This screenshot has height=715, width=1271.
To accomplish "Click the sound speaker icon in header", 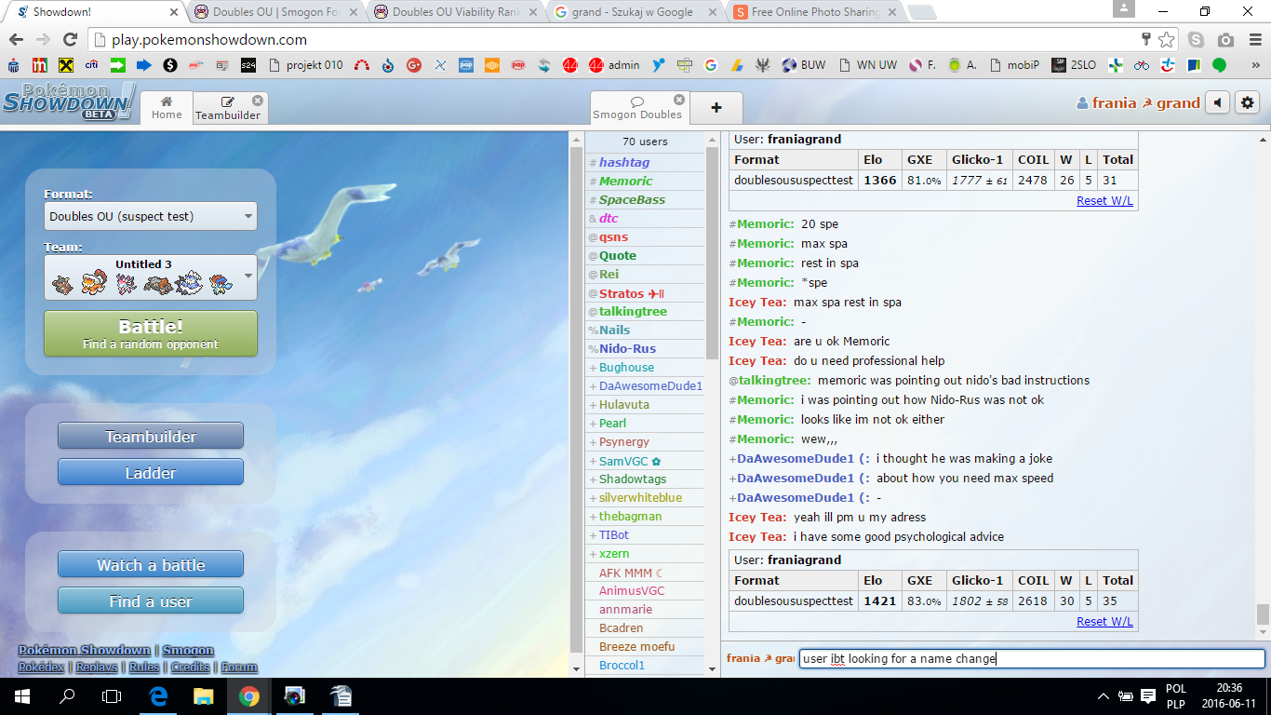I will coord(1217,103).
